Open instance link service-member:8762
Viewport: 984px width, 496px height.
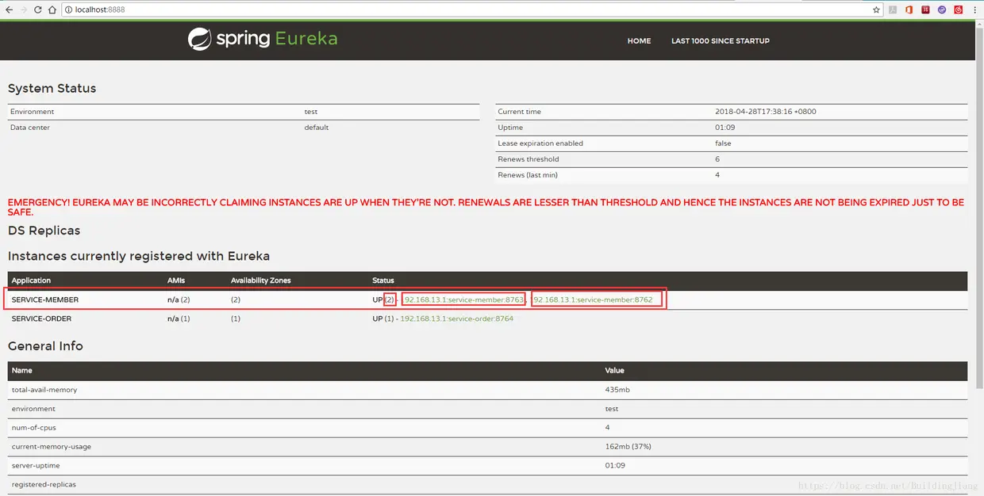(593, 300)
